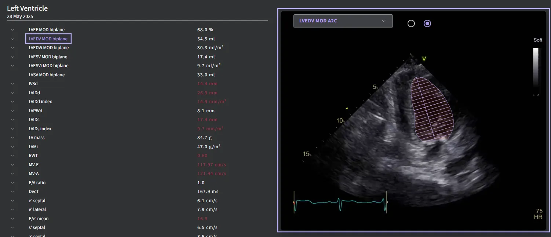
Task: Expand the LVMi row chevron
Action: tap(12, 147)
